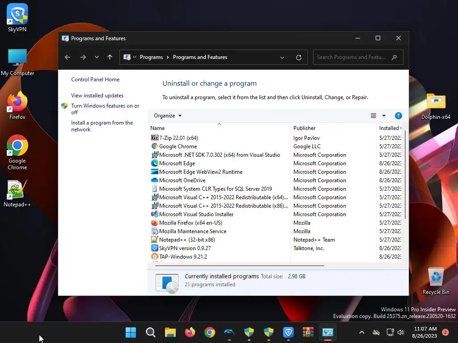This screenshot has height=343, width=458.
Task: Click the horizontal scrollbar under the list
Action: click(240, 266)
